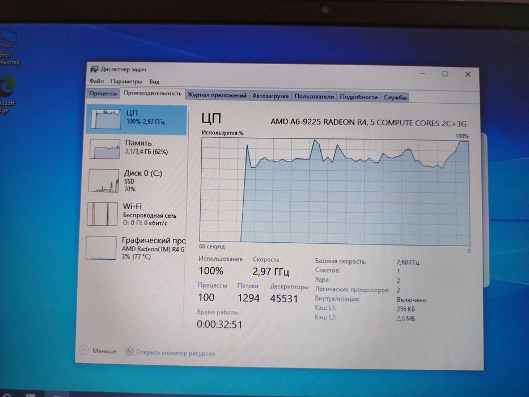Select Диск 0 (C:) SSD entry

[x=136, y=181]
